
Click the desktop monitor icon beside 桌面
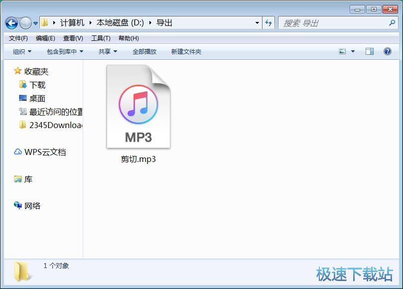pyautogui.click(x=23, y=98)
